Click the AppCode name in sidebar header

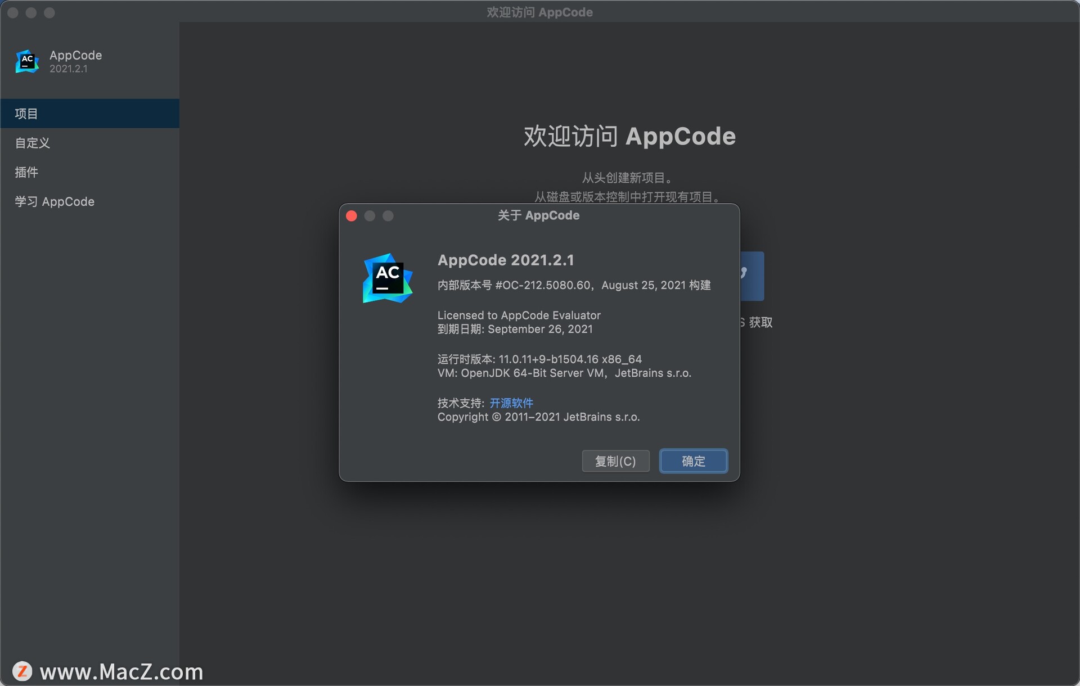click(x=76, y=55)
